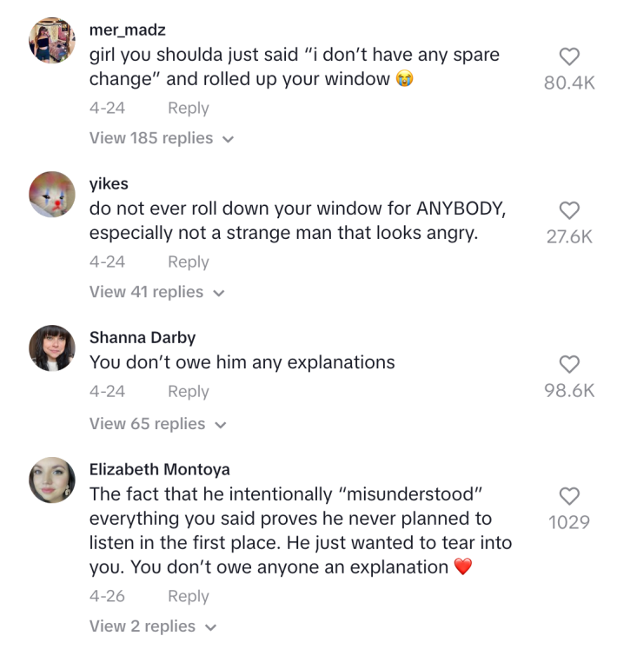Open the Shanna Darby username link
617x649 pixels.
(x=143, y=338)
